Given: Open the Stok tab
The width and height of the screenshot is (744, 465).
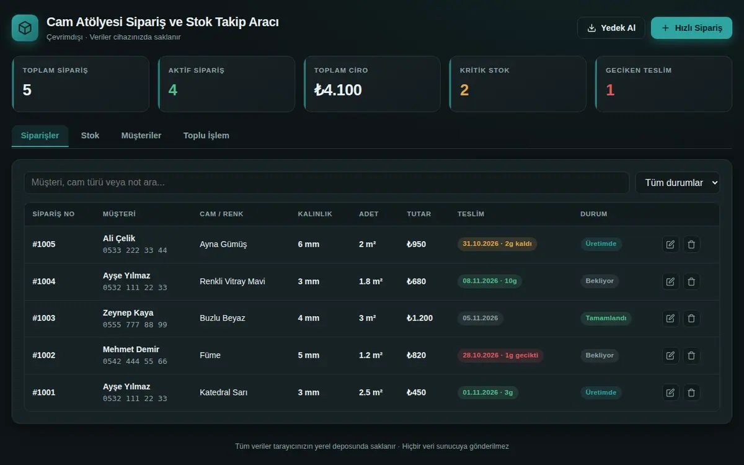Looking at the screenshot, I should tap(90, 135).
